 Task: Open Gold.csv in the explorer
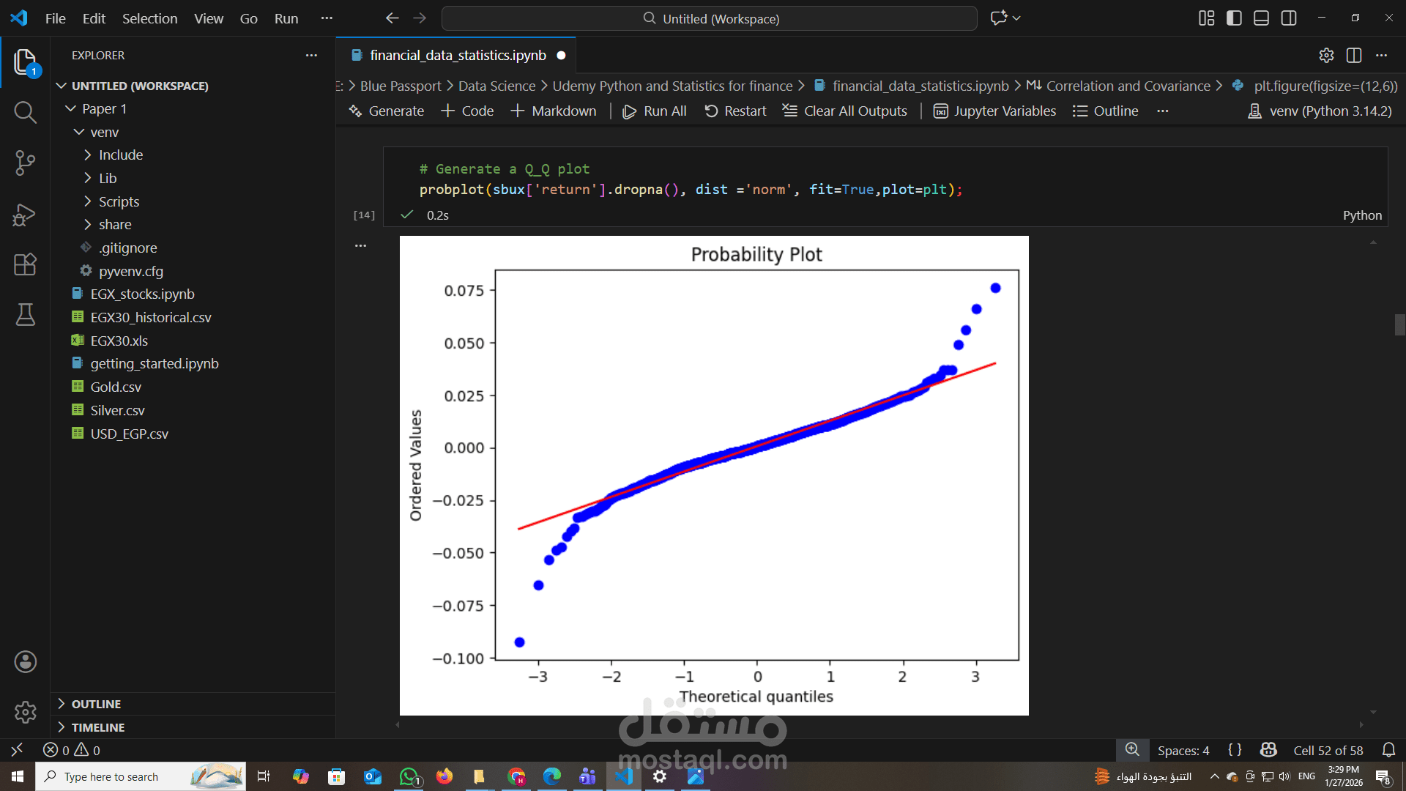pyautogui.click(x=116, y=387)
